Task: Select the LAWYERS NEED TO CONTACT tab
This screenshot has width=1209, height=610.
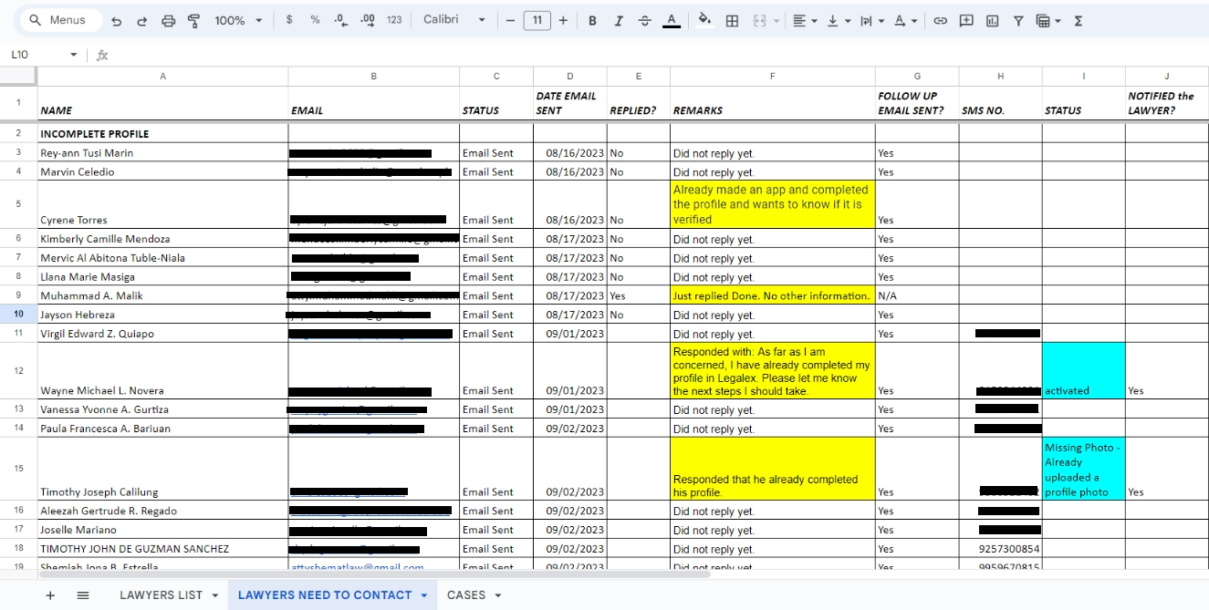Action: pos(325,595)
